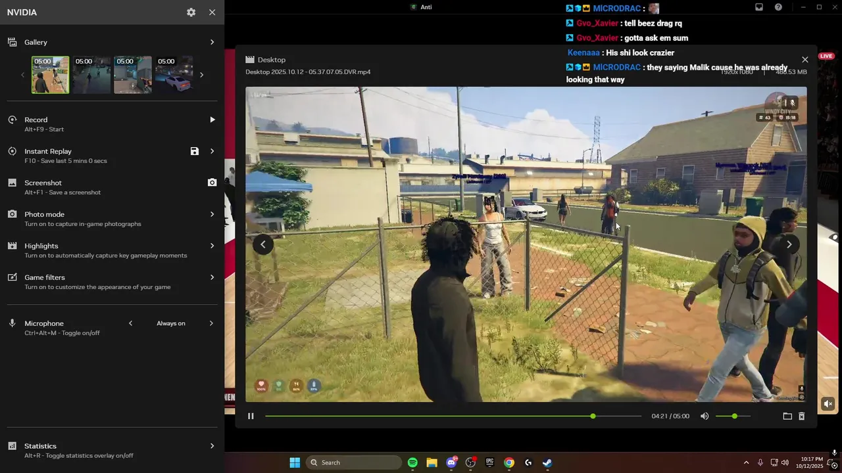
Task: Open the Highlights menu item
Action: click(112, 250)
